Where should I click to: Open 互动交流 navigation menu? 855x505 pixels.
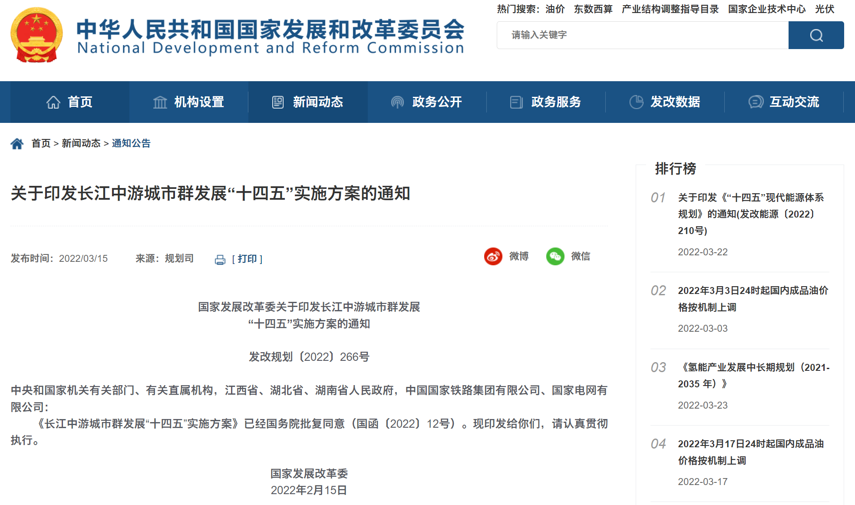click(x=783, y=102)
